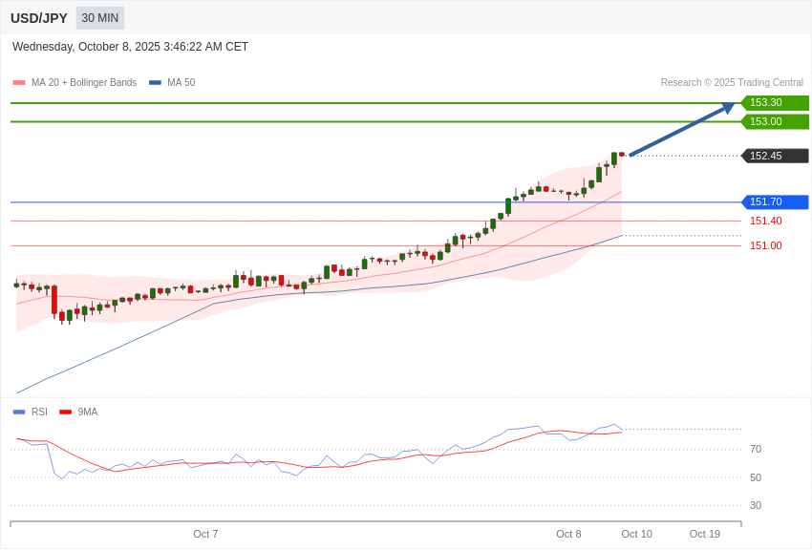Screen dimensions: 812x550
Task: Select the green 153.00 target tag
Action: pyautogui.click(x=775, y=121)
